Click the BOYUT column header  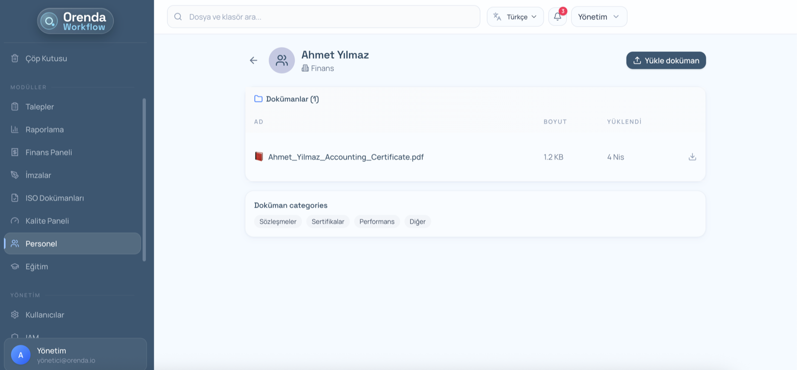(555, 122)
